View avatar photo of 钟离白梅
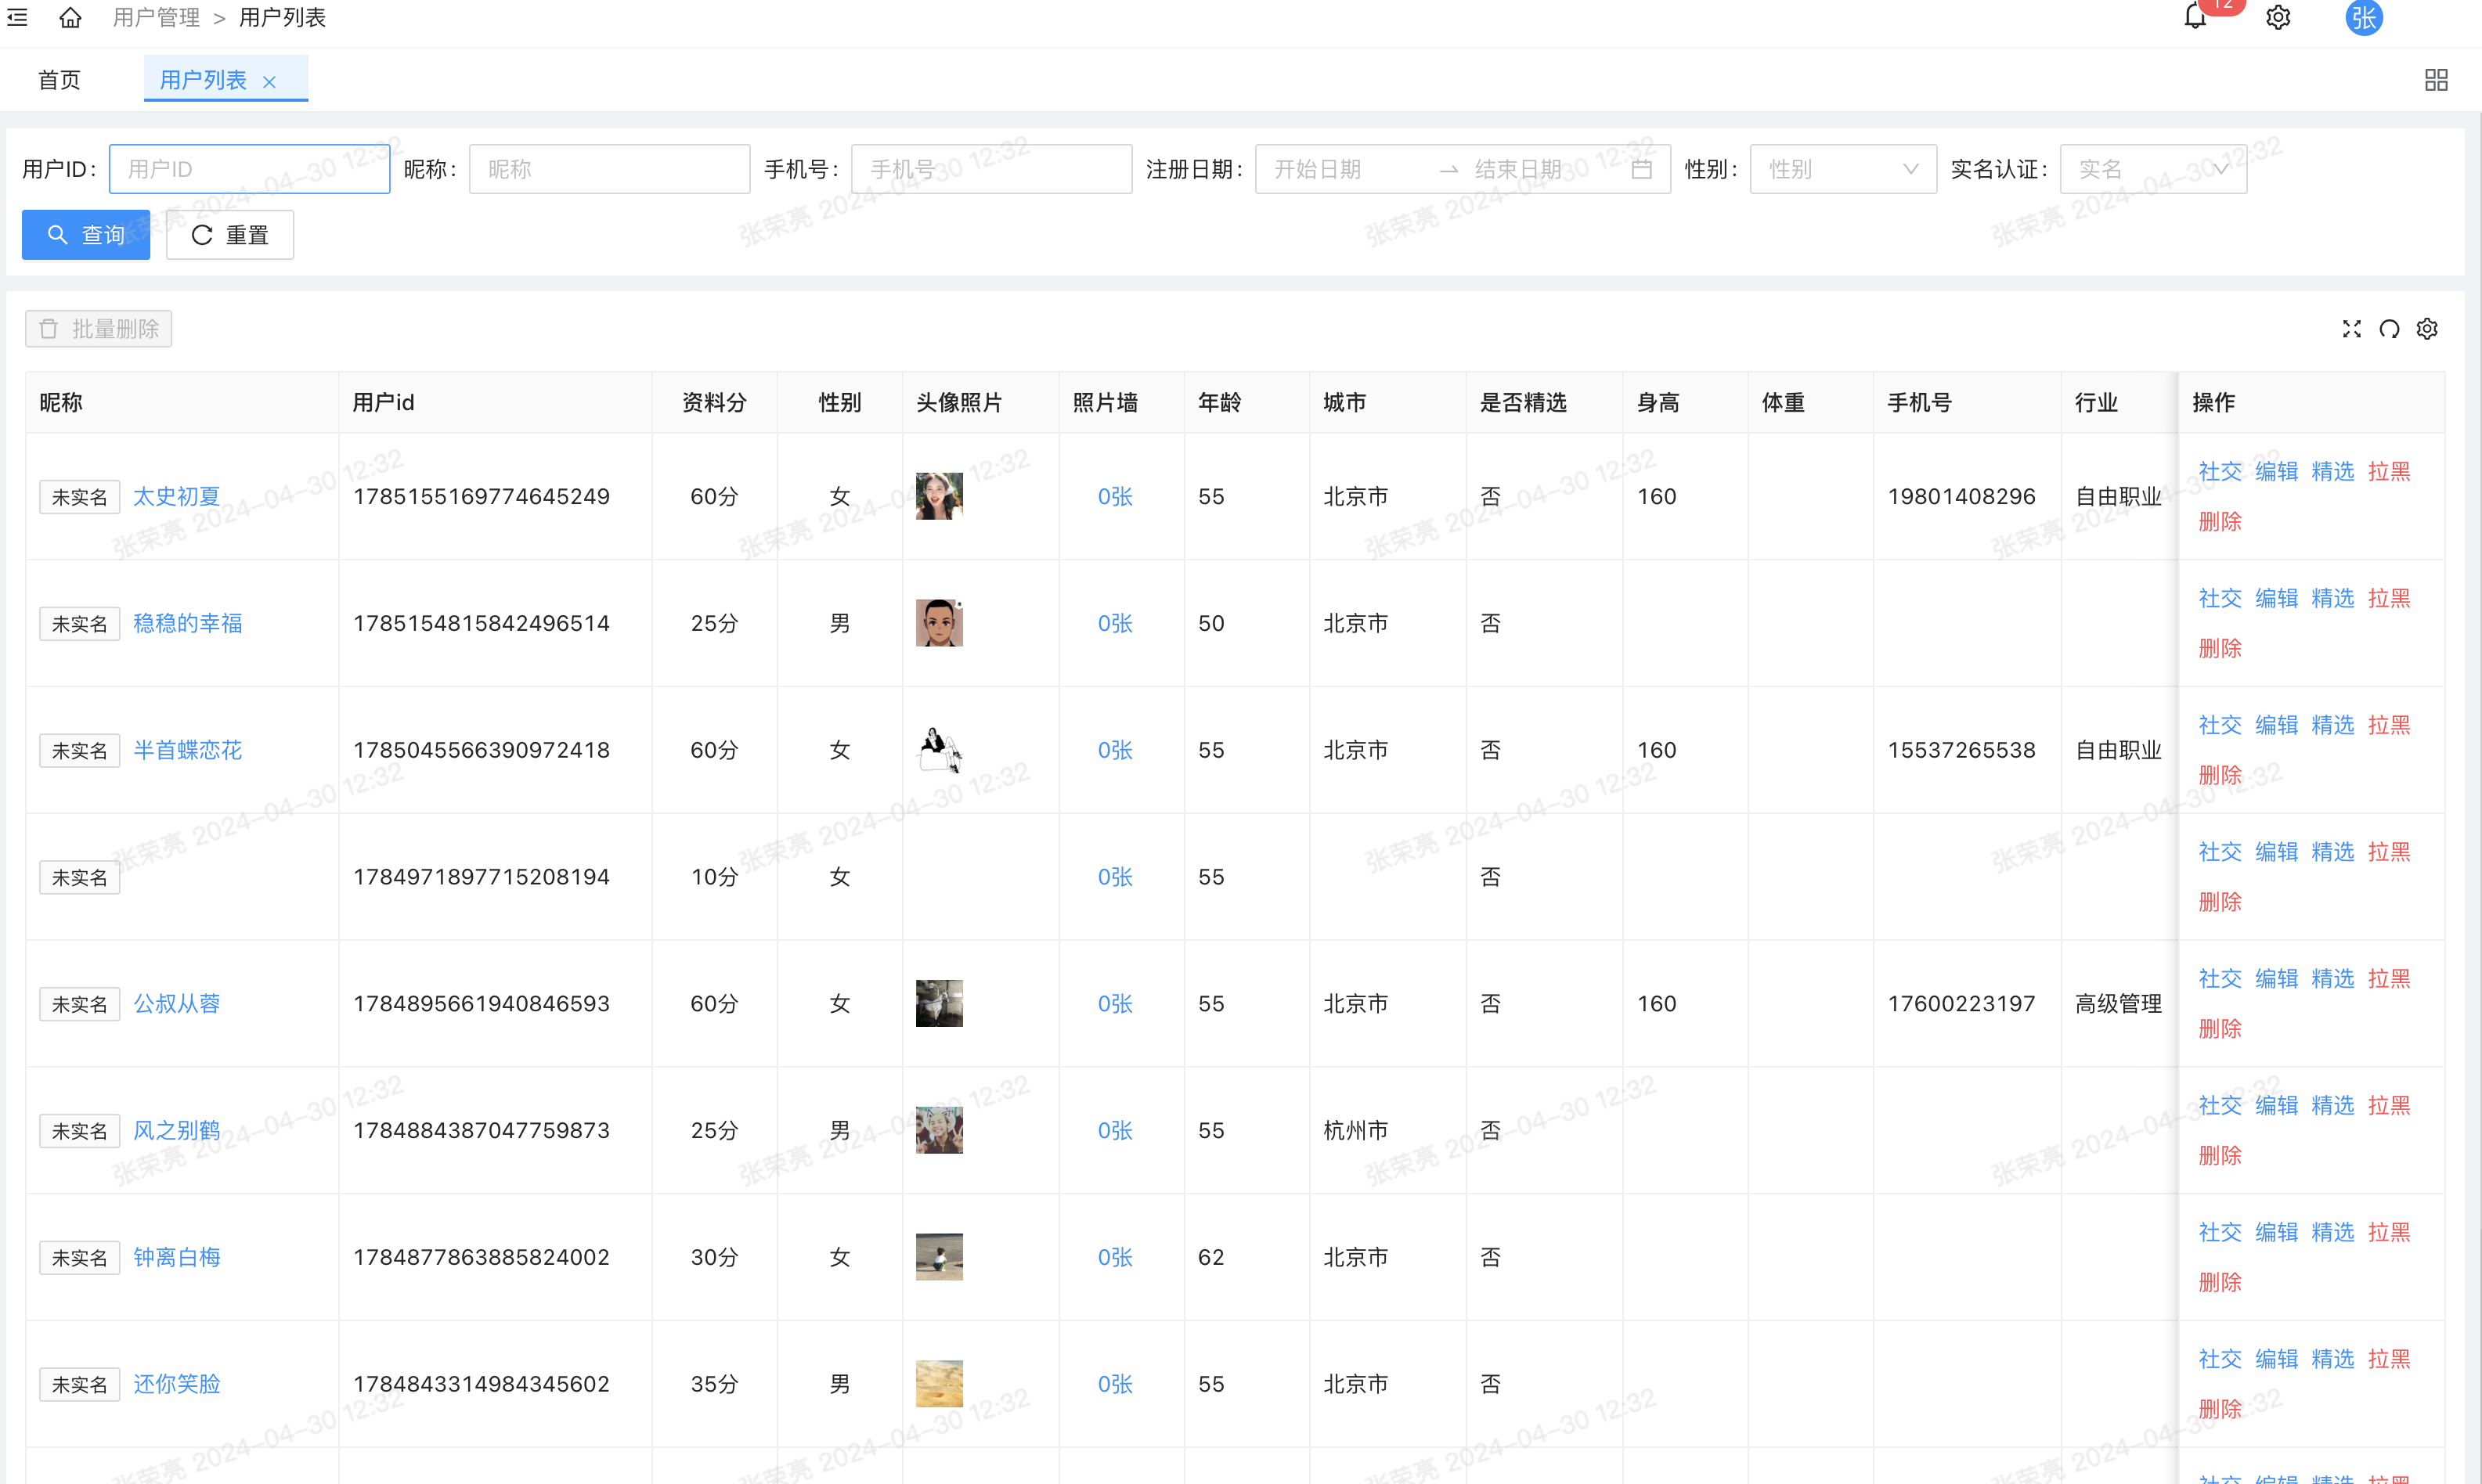 click(x=940, y=1257)
